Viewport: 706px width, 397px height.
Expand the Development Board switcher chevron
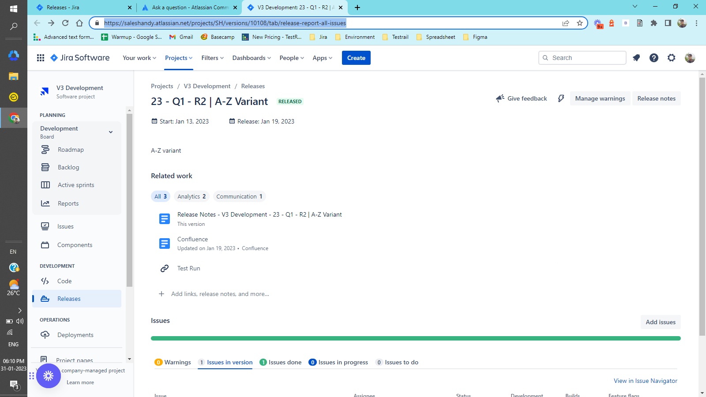pos(111,132)
